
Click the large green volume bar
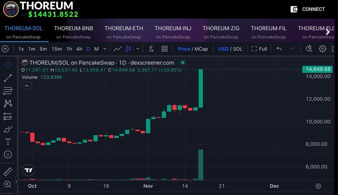point(201,165)
